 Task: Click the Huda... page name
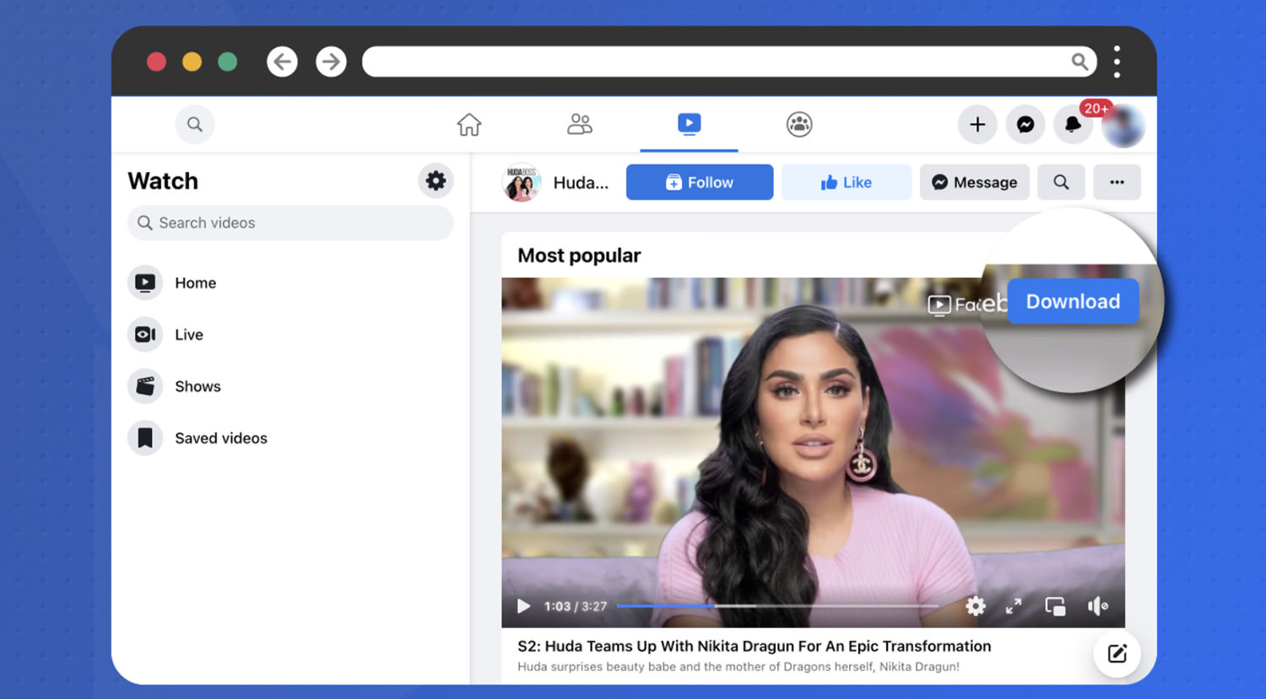click(x=581, y=183)
